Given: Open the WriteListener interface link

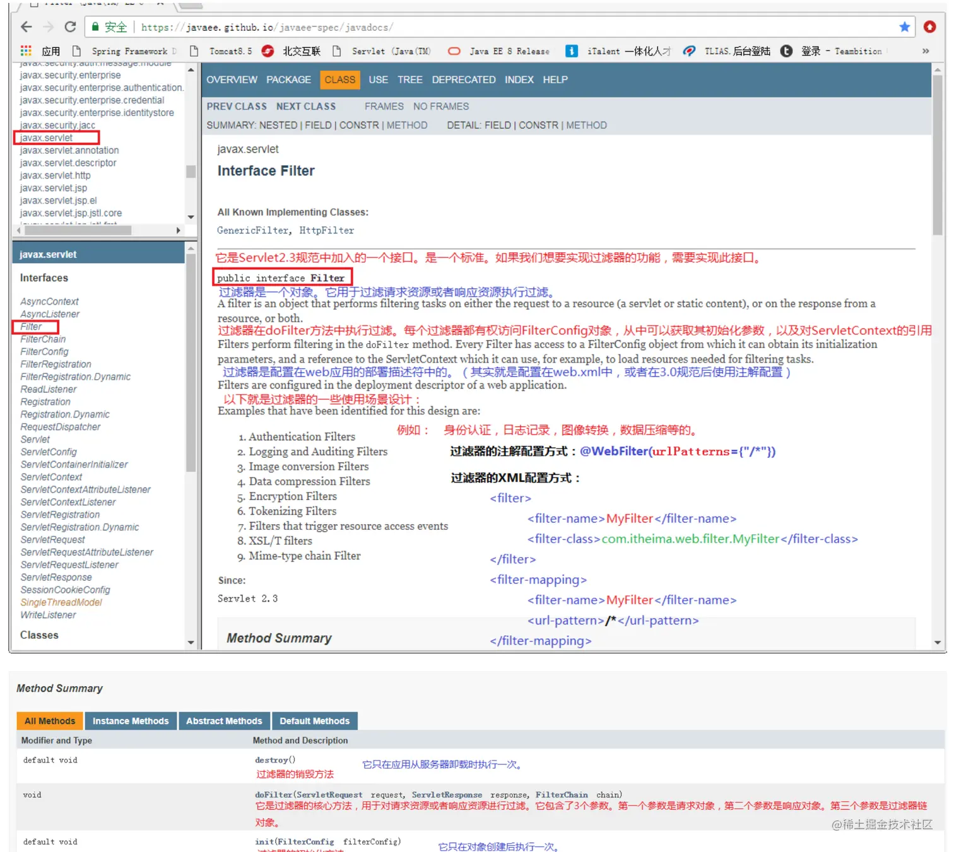Looking at the screenshot, I should pyautogui.click(x=48, y=616).
